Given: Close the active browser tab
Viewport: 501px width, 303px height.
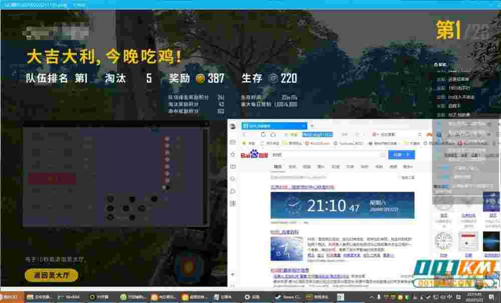Looking at the screenshot, I should (303, 126).
